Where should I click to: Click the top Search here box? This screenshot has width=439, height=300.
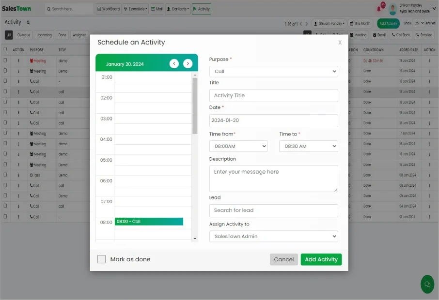coord(69,9)
